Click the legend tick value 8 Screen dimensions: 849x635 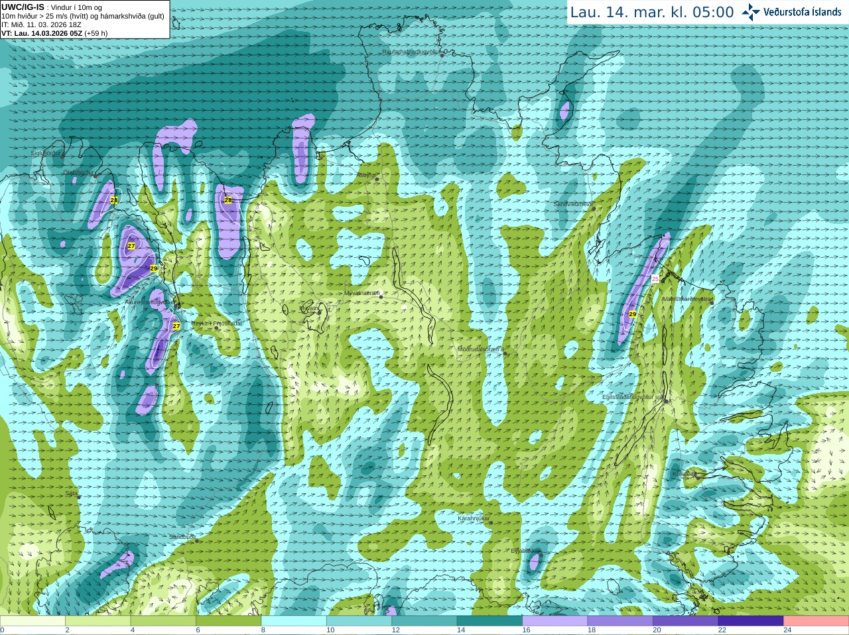[263, 630]
